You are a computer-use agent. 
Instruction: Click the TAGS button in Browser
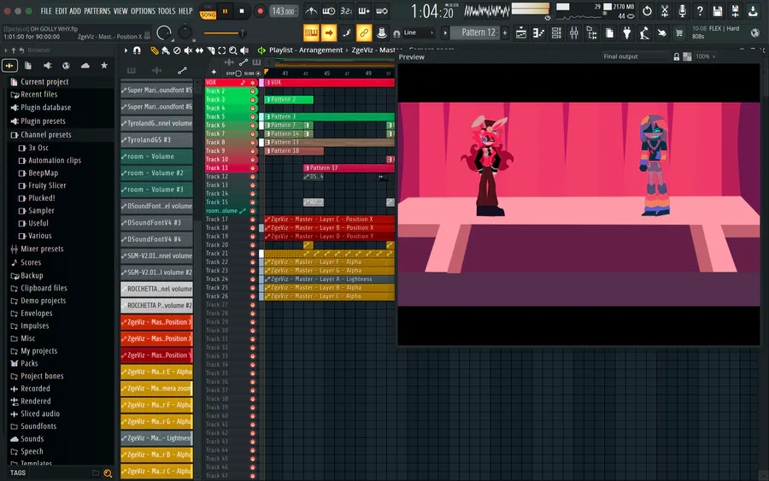pyautogui.click(x=18, y=472)
